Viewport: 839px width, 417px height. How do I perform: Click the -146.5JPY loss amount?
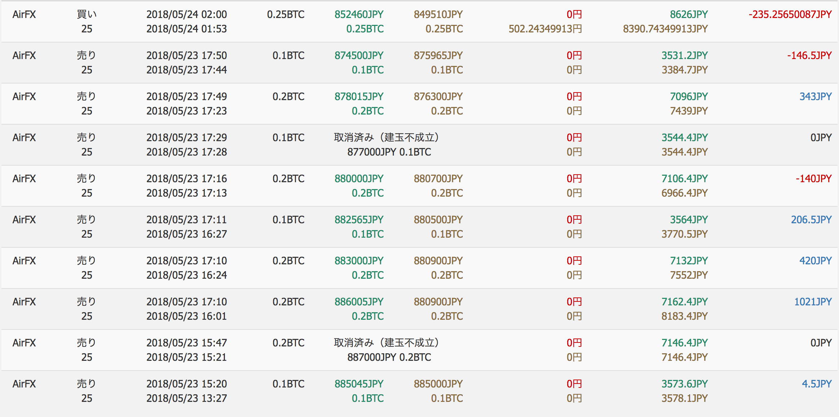(x=809, y=55)
